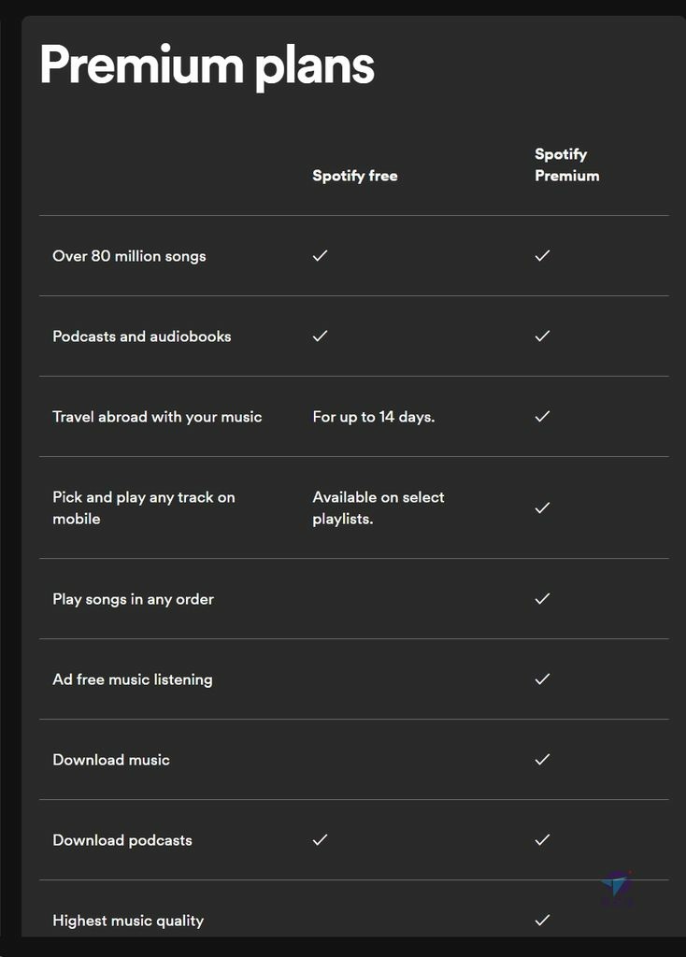Click the Premium checkmark for Download music
686x957 pixels.
click(542, 759)
